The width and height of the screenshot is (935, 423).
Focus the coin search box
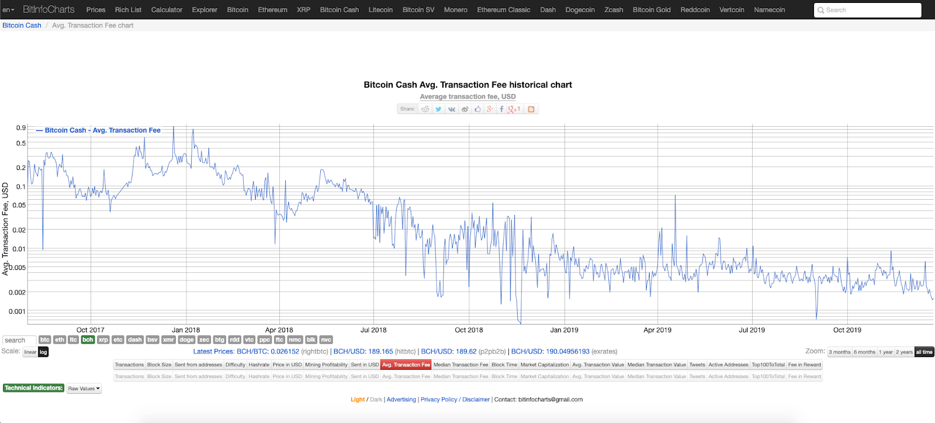19,340
